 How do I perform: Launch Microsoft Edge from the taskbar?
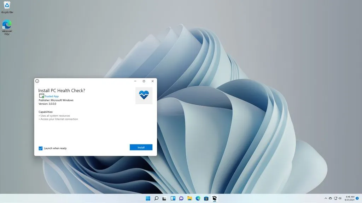click(198, 198)
